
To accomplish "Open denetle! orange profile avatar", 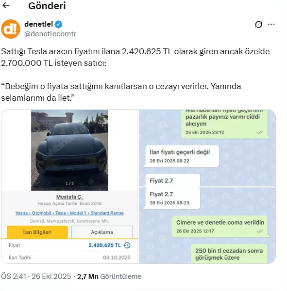I will 11,29.
